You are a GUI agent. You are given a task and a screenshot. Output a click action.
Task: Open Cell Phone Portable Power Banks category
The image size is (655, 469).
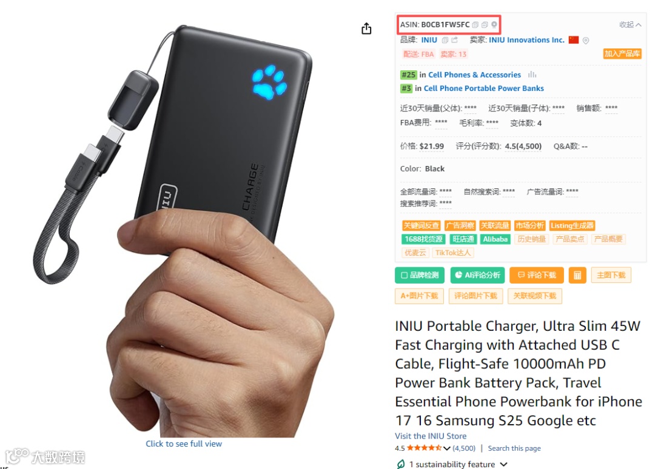pyautogui.click(x=484, y=88)
